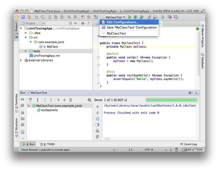Open the Structure side tab
Viewport: 219px width, 171px height.
[16, 128]
